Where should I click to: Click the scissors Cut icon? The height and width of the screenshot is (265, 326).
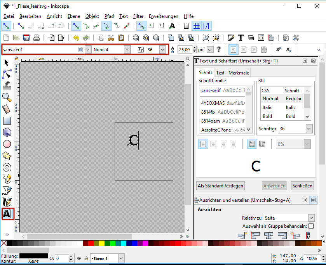[111, 38]
